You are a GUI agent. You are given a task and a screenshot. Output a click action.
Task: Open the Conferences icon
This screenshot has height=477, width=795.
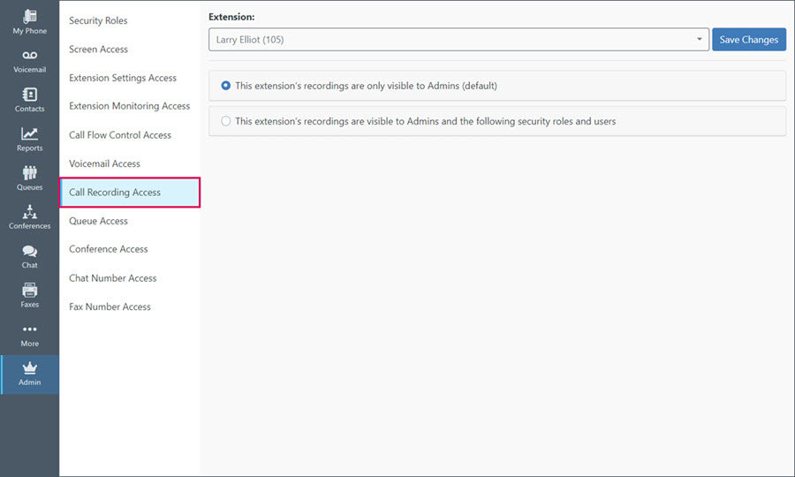tap(29, 211)
